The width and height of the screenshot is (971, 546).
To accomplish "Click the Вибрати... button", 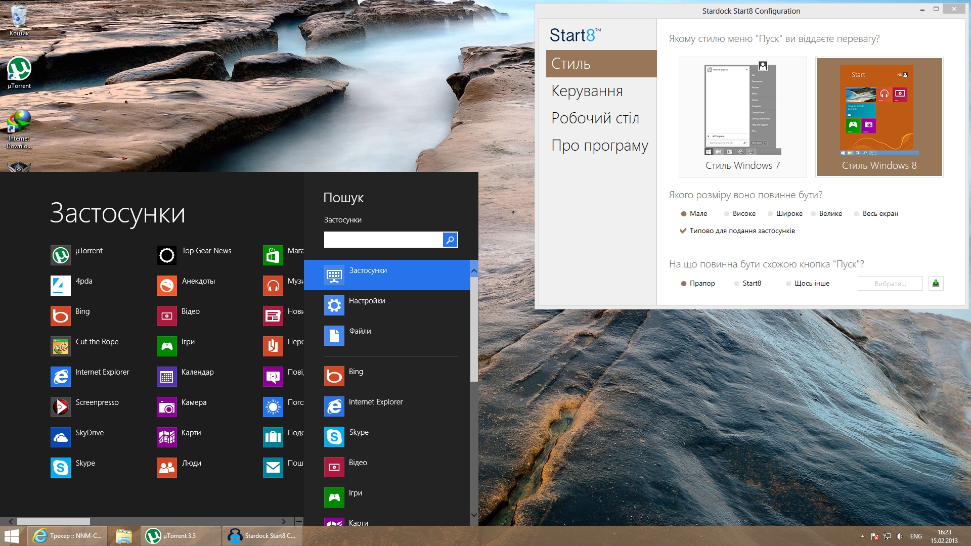I will coord(890,284).
